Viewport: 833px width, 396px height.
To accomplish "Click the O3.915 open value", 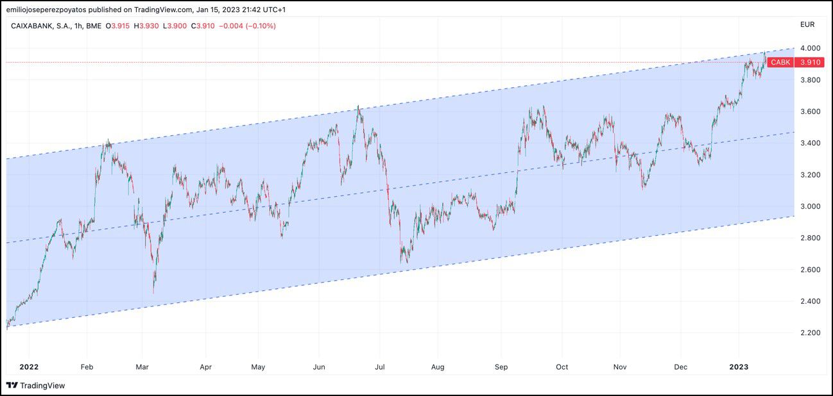I will click(119, 26).
